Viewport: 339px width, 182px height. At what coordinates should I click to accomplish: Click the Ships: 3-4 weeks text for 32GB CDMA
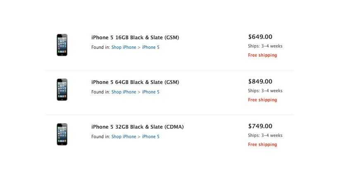265,136
